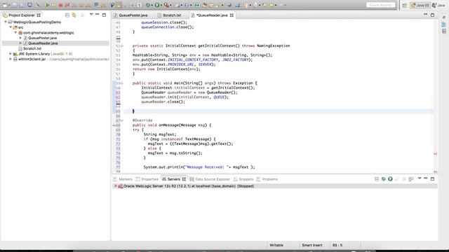Minimize the editor area
The image size is (449, 252).
tap(426, 15)
